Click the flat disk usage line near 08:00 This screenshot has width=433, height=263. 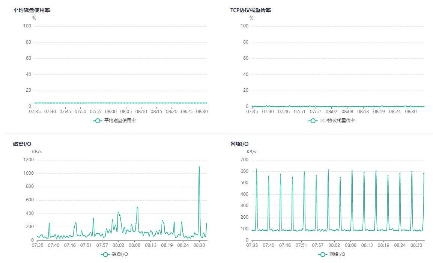pyautogui.click(x=111, y=103)
